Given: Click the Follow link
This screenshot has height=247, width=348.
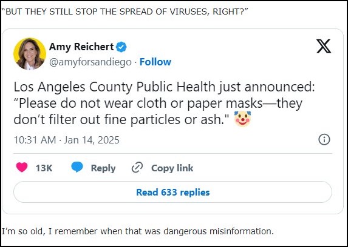Looking at the screenshot, I should 155,62.
